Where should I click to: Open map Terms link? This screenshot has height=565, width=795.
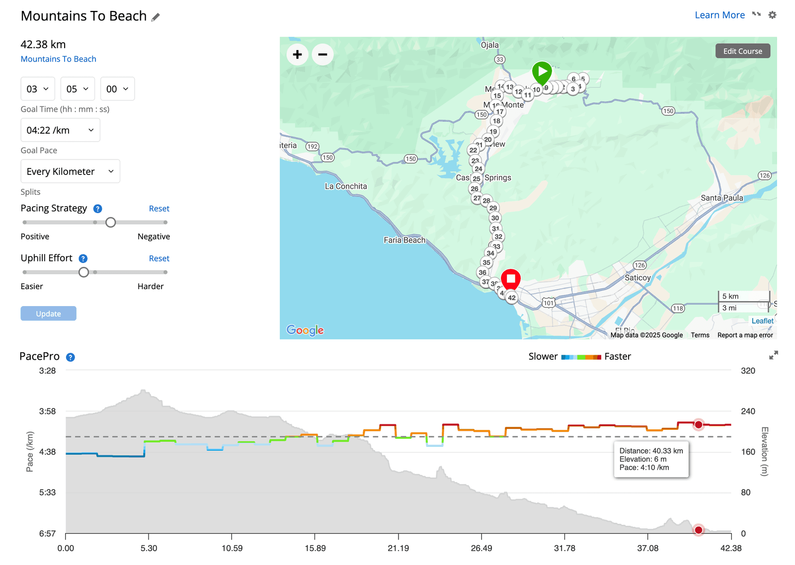click(700, 335)
